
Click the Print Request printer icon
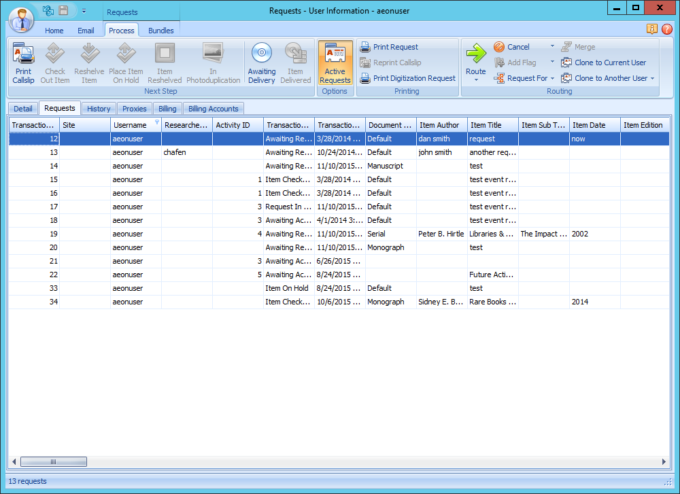click(x=365, y=47)
